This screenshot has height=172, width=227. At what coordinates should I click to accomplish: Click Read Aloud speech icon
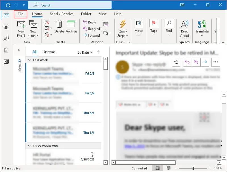(185, 29)
